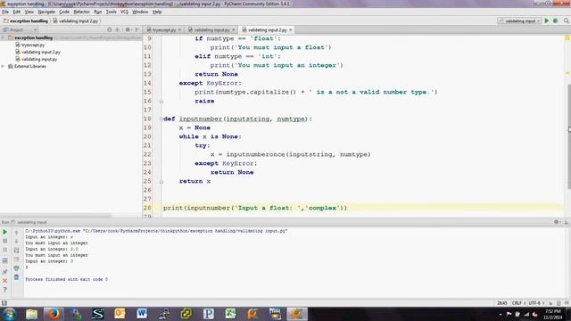Image resolution: width=571 pixels, height=321 pixels.
Task: Open Run panel settings gear
Action: tap(557, 222)
